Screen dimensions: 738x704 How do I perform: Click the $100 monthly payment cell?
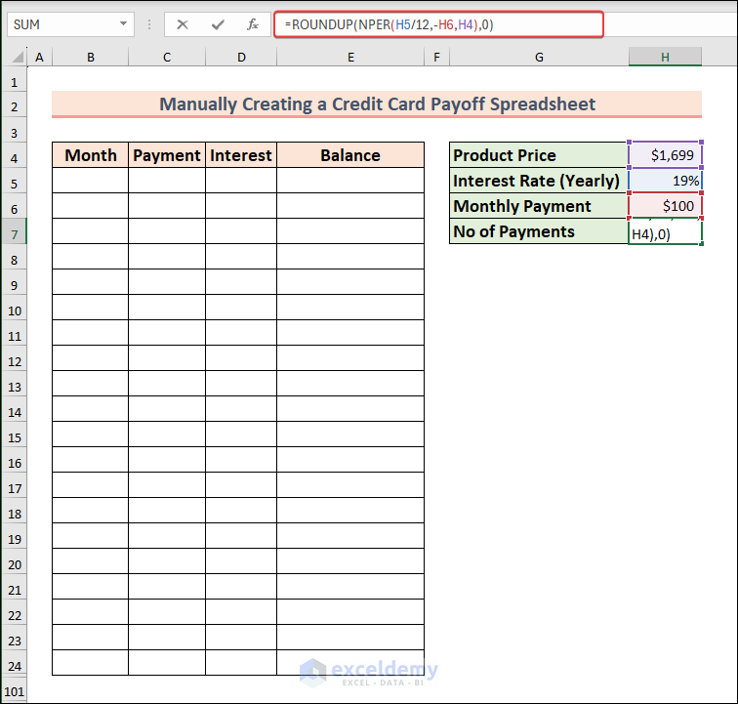point(665,206)
